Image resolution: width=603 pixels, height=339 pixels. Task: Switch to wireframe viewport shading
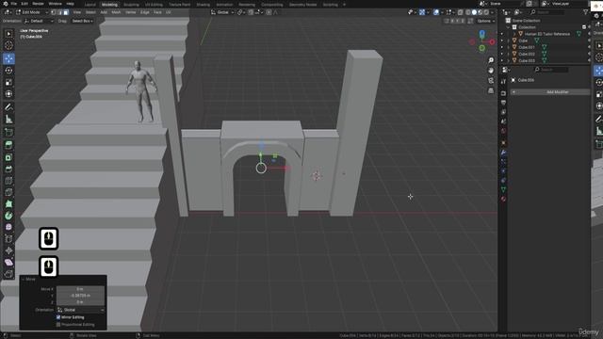pos(468,12)
